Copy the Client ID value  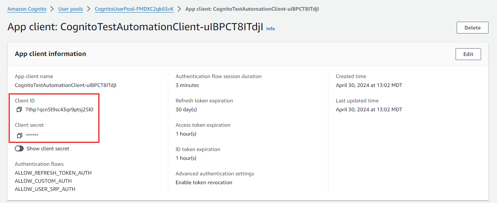pos(20,109)
